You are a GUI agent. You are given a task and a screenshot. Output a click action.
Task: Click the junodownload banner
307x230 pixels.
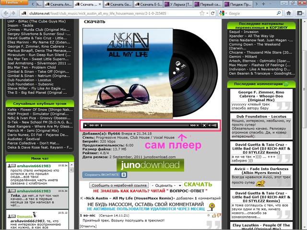coord(150,165)
